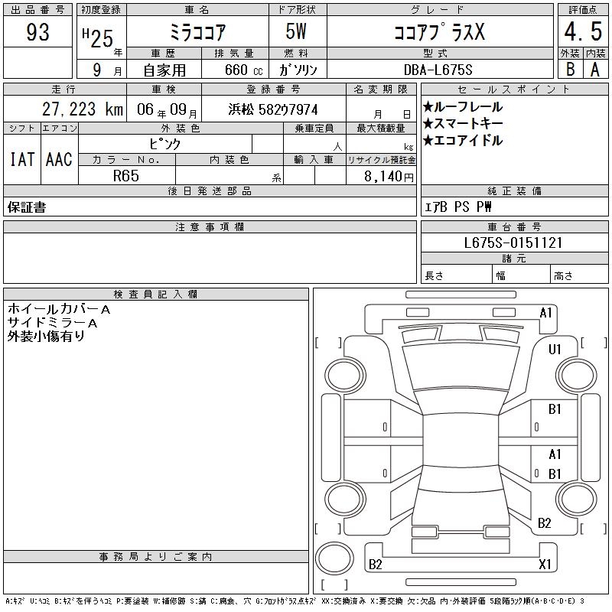
Task: Click the spare tire circle below the diagram
Action: coord(334,558)
